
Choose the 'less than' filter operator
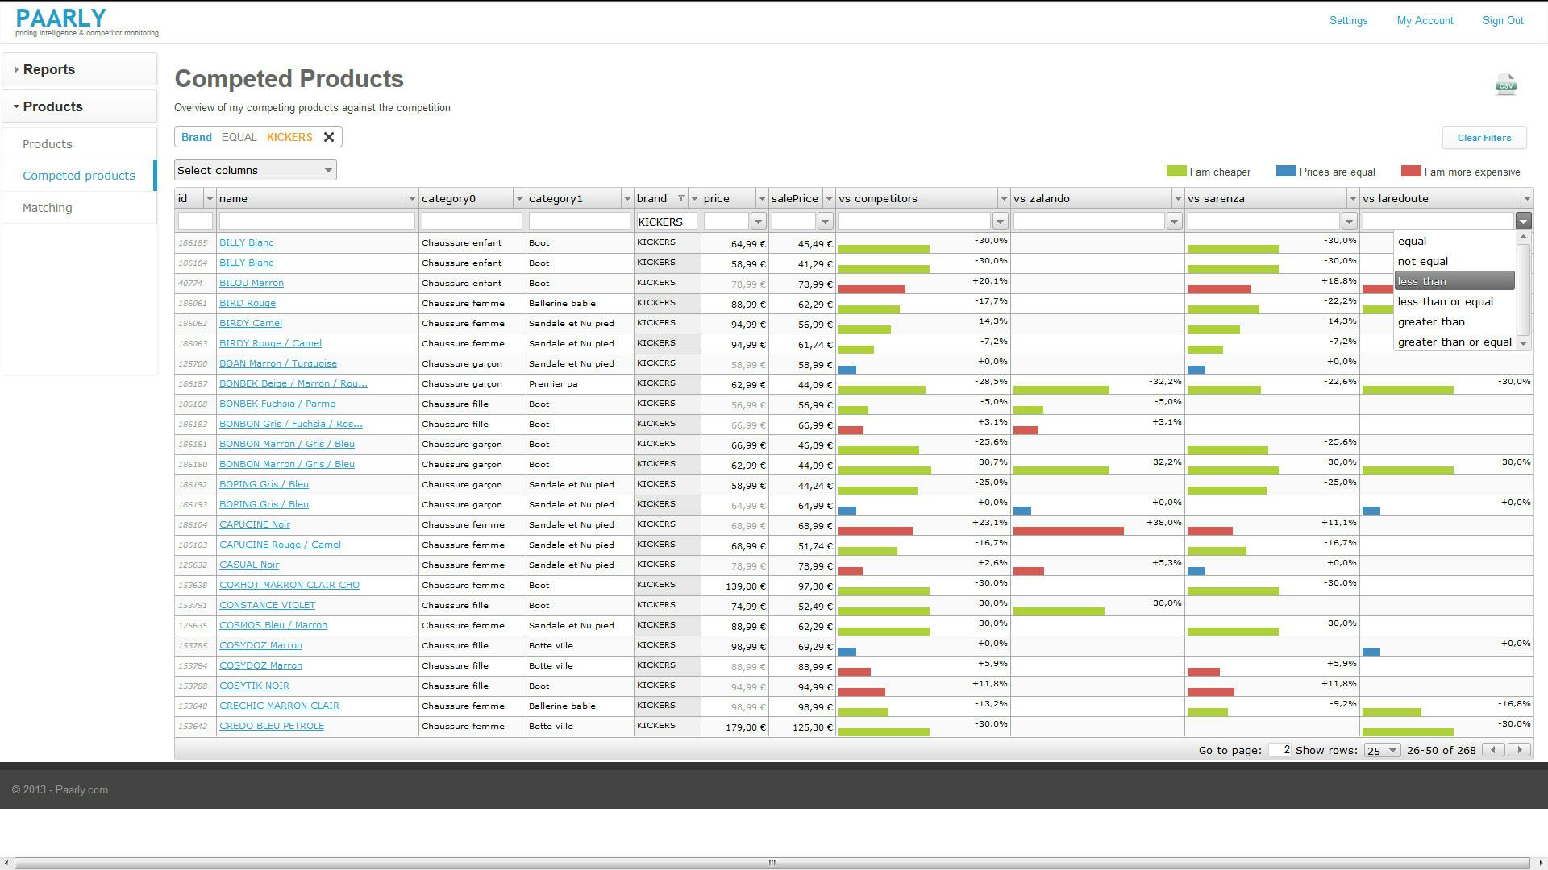pyautogui.click(x=1454, y=281)
